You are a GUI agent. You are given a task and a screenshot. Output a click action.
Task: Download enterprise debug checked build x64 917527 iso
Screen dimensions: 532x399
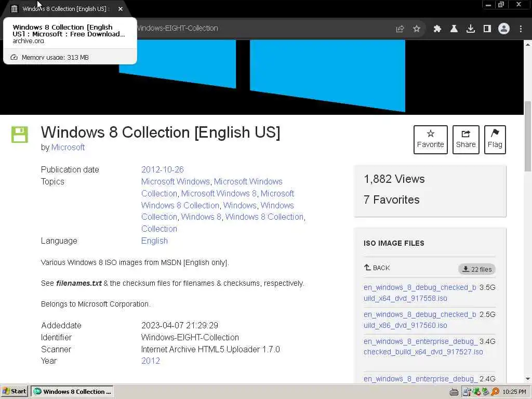coord(423,347)
